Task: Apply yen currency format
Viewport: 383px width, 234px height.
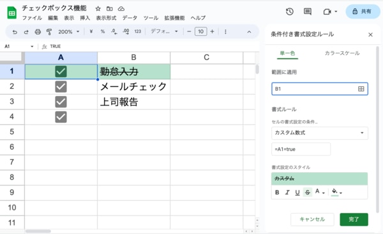Action: coord(91,31)
